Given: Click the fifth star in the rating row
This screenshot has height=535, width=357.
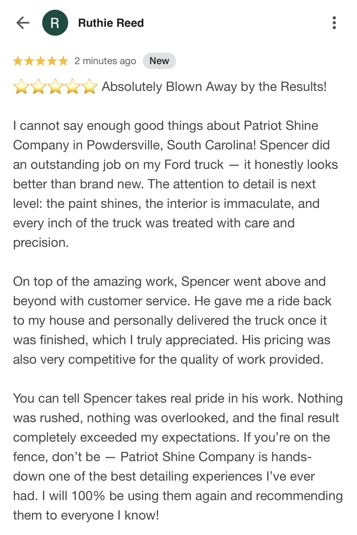Looking at the screenshot, I should pos(63,61).
